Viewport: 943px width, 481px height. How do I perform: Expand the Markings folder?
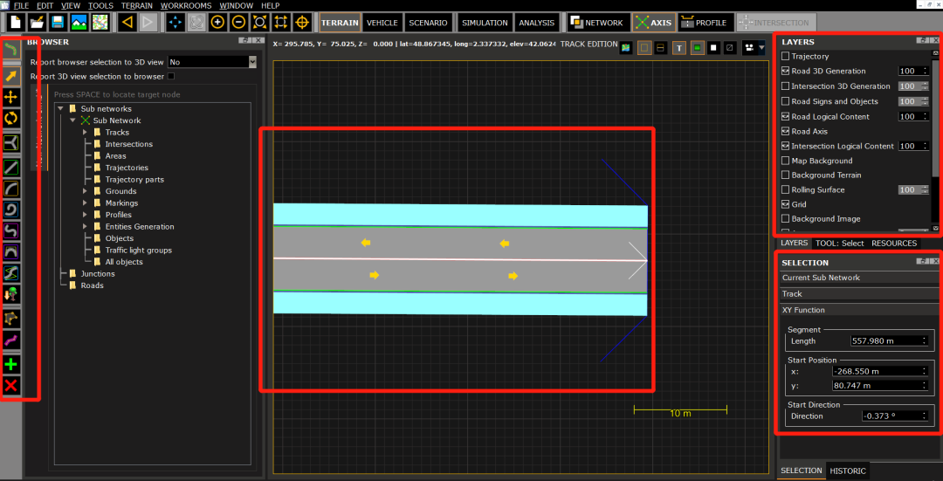[84, 203]
